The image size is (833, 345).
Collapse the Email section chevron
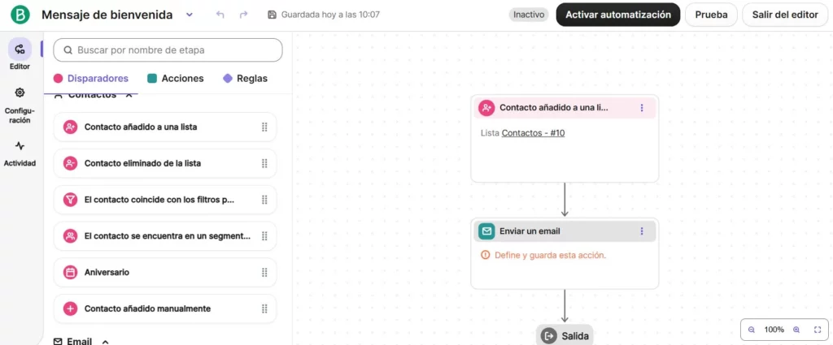click(105, 342)
